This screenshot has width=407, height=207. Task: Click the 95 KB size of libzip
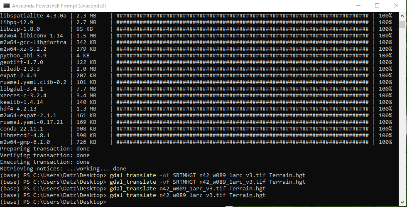point(85,29)
